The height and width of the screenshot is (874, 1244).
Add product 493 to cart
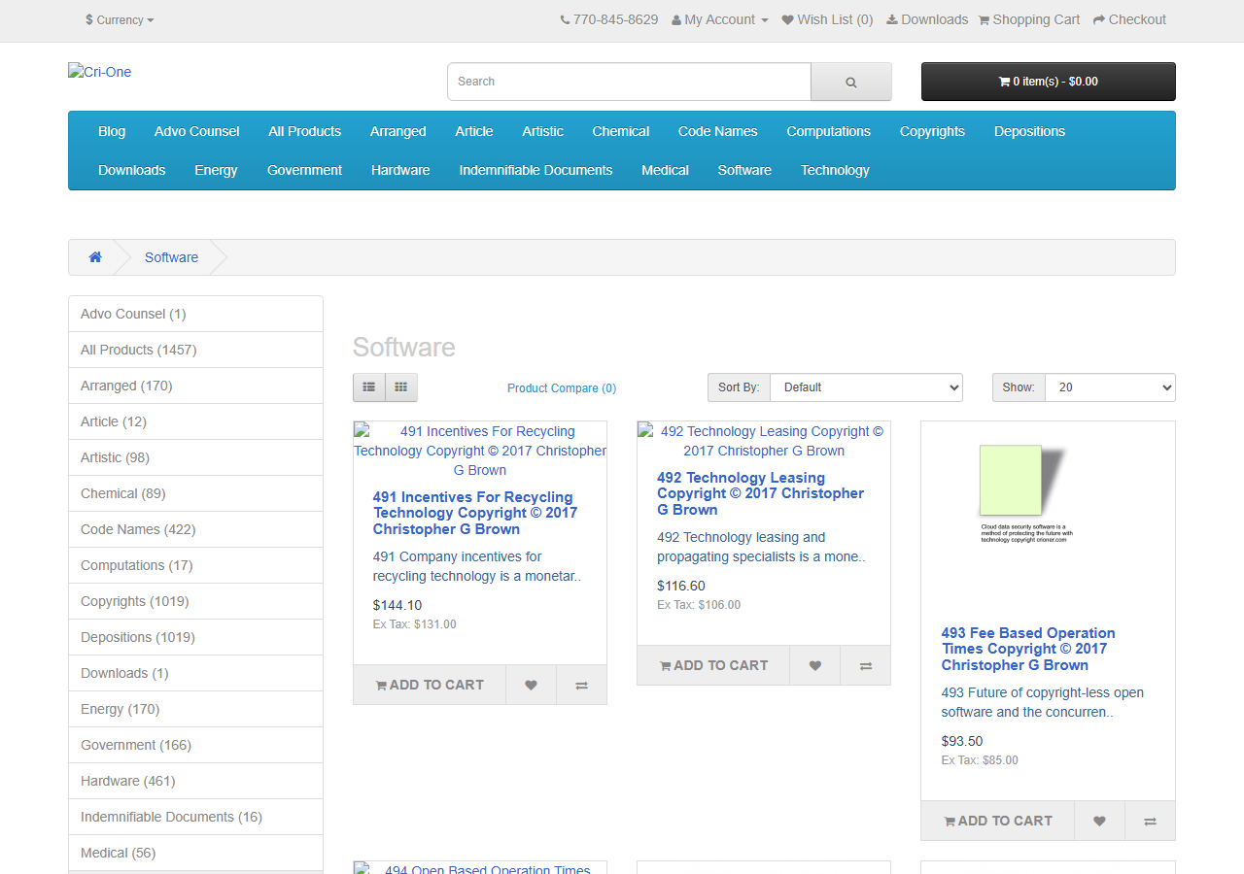point(998,821)
